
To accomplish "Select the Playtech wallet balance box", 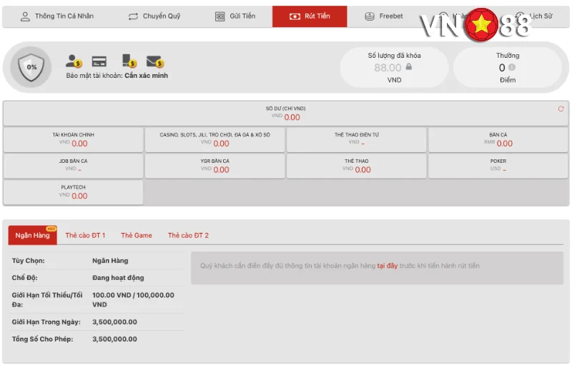I will pyautogui.click(x=73, y=191).
